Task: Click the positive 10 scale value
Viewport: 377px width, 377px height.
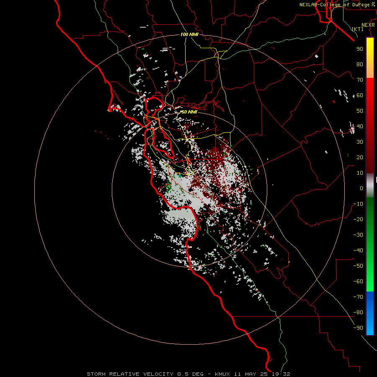Action: tap(360, 173)
